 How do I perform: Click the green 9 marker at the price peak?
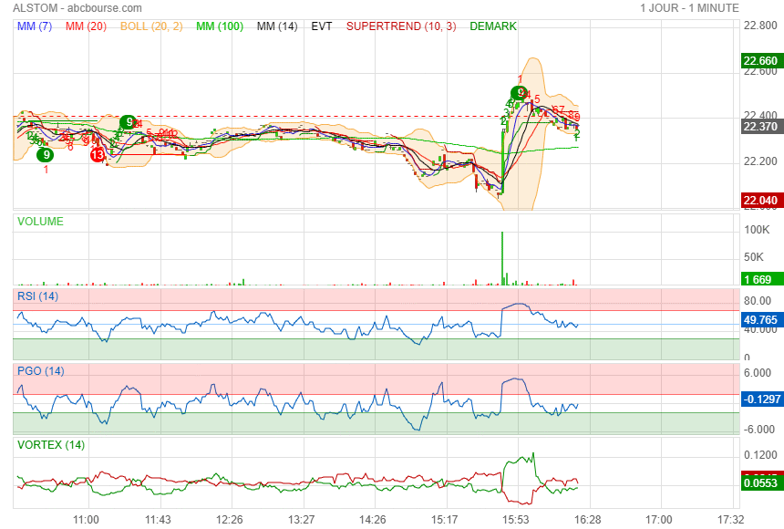point(519,93)
